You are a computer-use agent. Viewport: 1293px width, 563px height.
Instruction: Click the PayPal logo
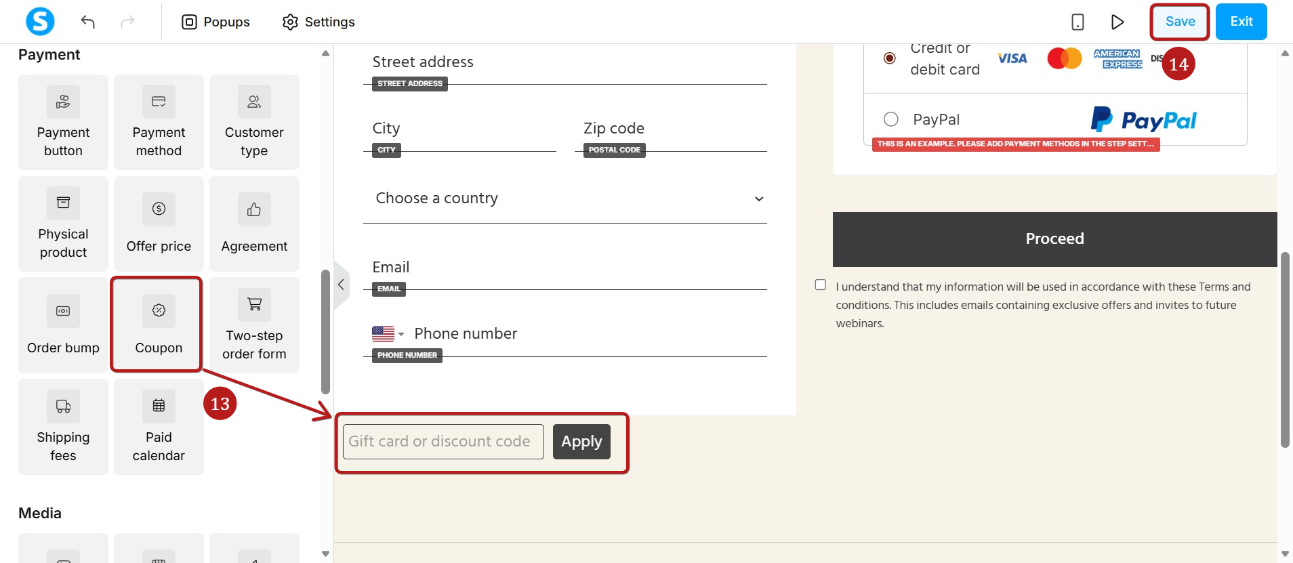[x=1144, y=120]
